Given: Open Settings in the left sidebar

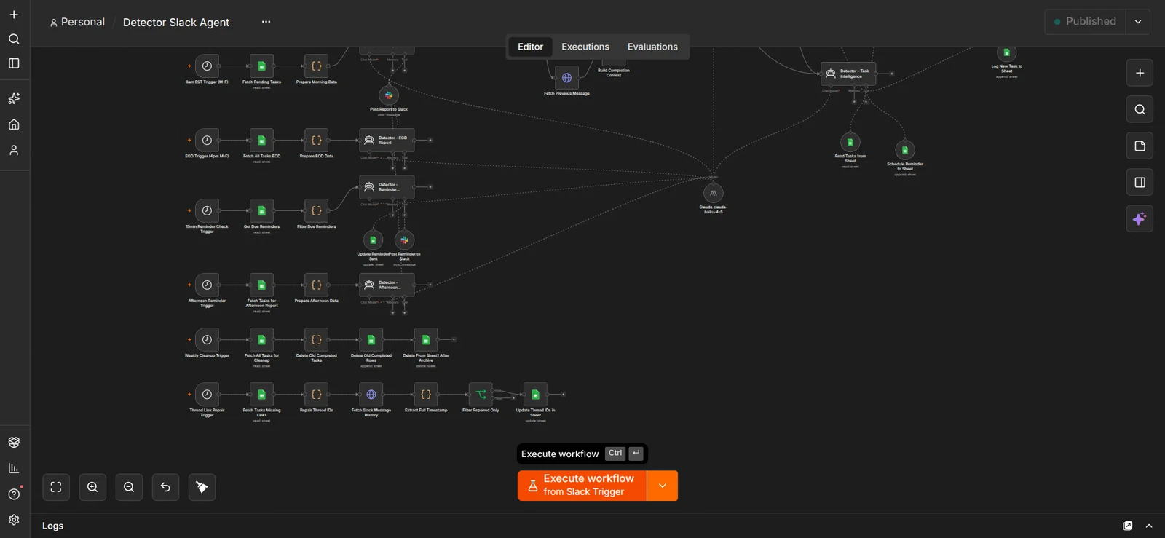Looking at the screenshot, I should pyautogui.click(x=14, y=520).
